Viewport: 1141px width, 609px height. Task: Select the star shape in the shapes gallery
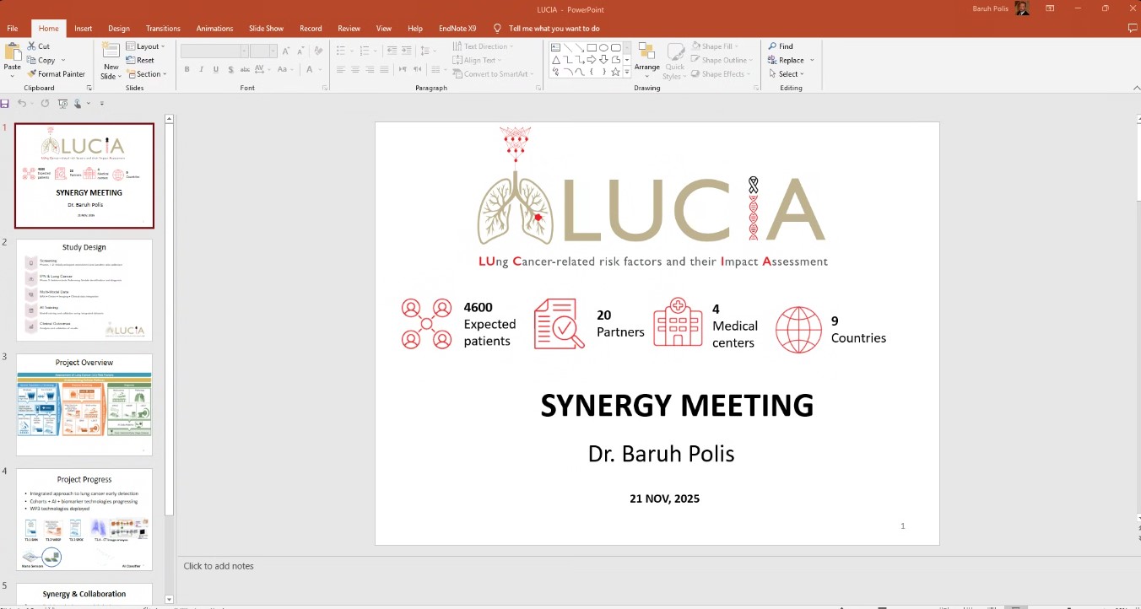615,73
